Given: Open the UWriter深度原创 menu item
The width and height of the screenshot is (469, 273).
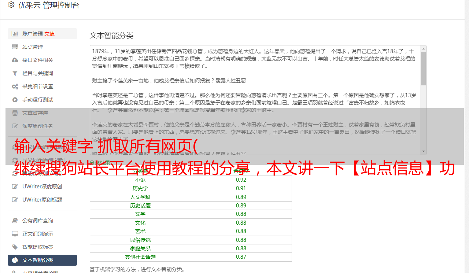Looking at the screenshot, I should point(42,187).
